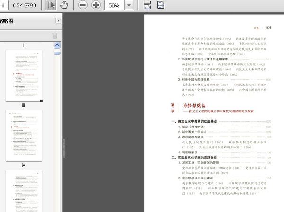Click the zoom out minus button
This screenshot has height=212, width=284.
point(82,5)
